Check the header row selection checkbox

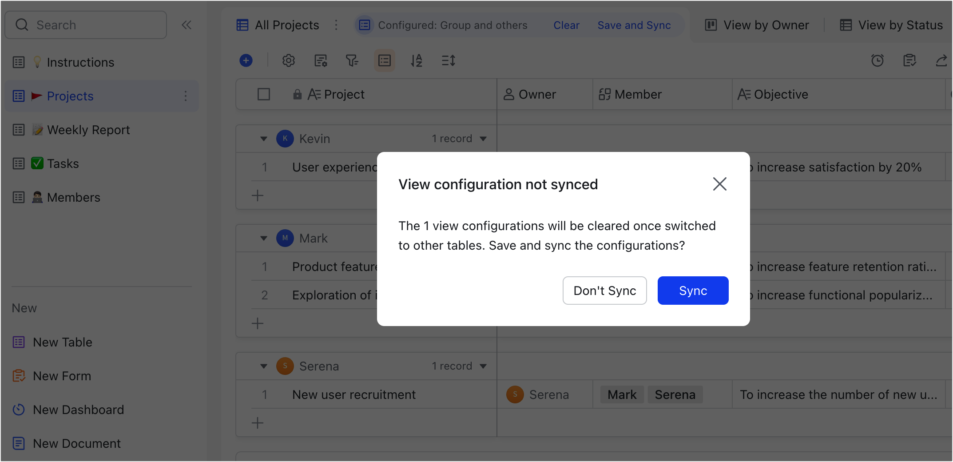(x=264, y=94)
